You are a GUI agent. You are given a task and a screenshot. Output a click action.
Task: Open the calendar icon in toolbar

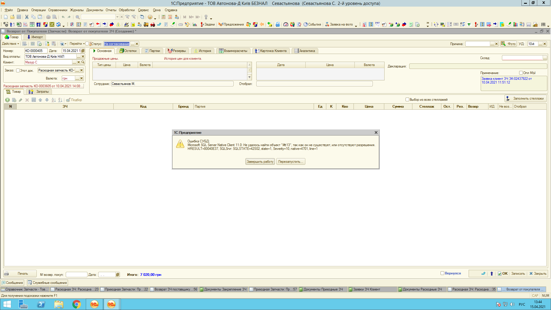170,17
